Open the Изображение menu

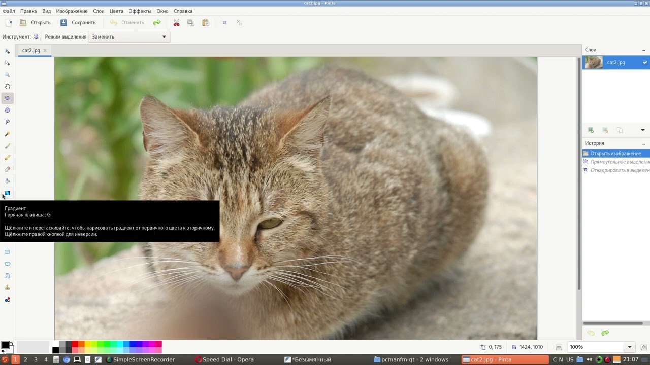click(x=72, y=11)
